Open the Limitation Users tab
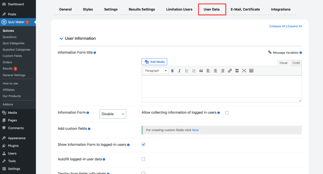 pyautogui.click(x=179, y=9)
